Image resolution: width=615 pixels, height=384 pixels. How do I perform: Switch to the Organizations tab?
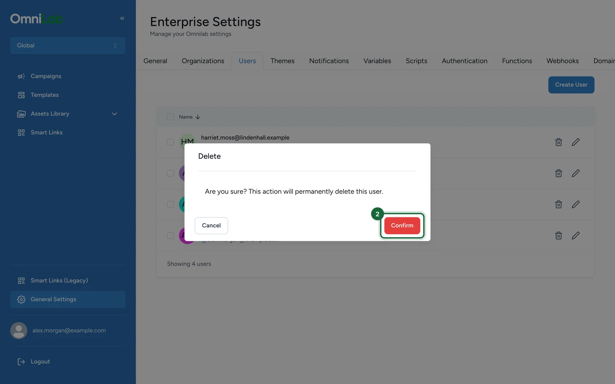pyautogui.click(x=203, y=61)
